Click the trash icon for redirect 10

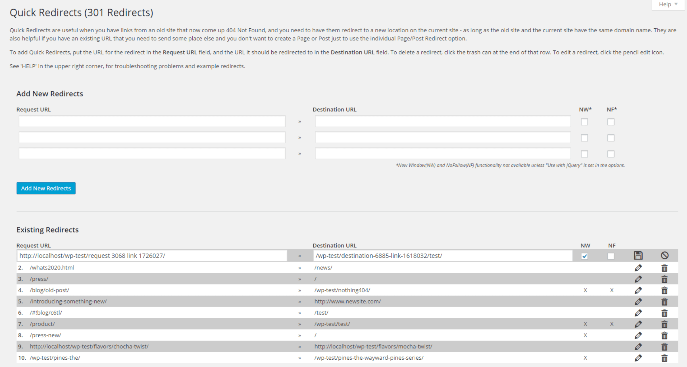pos(664,358)
